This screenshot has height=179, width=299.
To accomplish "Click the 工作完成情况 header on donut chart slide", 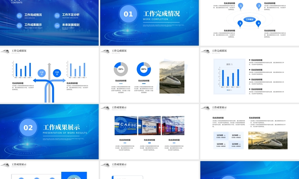I will 119,51.
